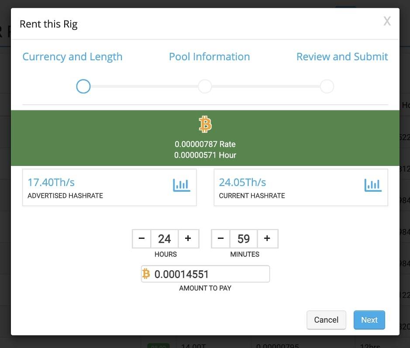The image size is (410, 348).
Task: Jump to Review and Submit step
Action: tap(342, 57)
